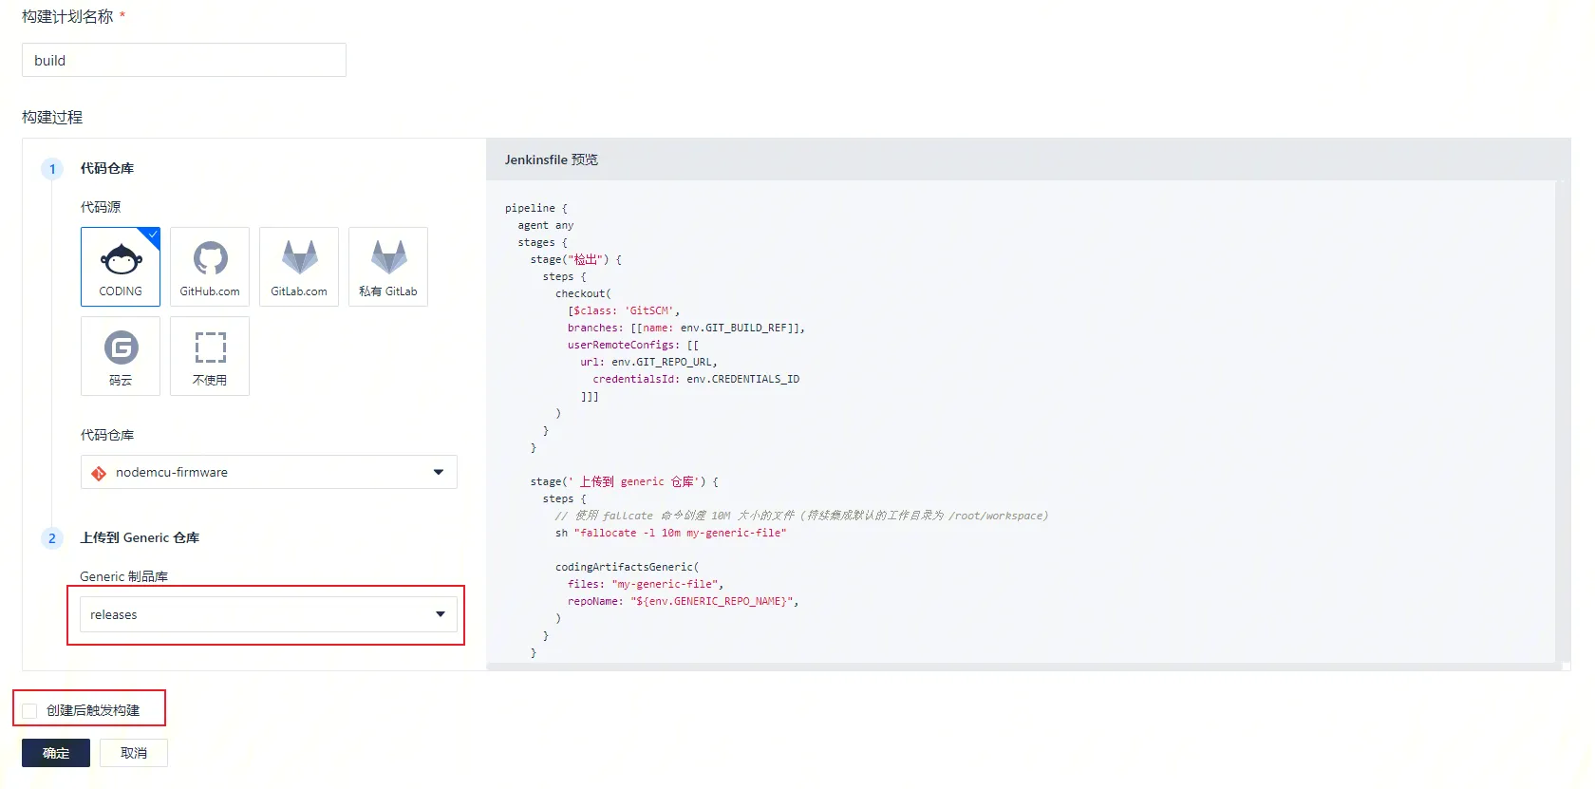Click the Jenkinsfile preview vertical scrollbar
The width and height of the screenshot is (1595, 789).
click(1563, 418)
